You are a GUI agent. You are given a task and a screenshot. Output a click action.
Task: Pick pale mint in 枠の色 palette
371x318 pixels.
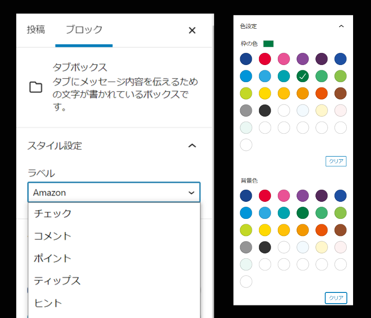tap(246, 128)
